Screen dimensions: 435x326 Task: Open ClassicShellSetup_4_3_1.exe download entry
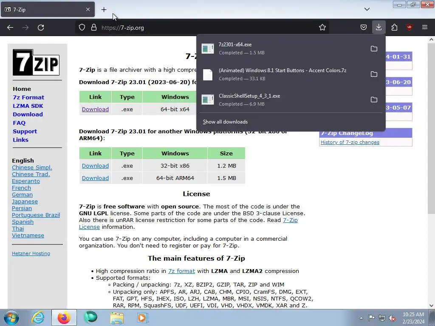[283, 99]
